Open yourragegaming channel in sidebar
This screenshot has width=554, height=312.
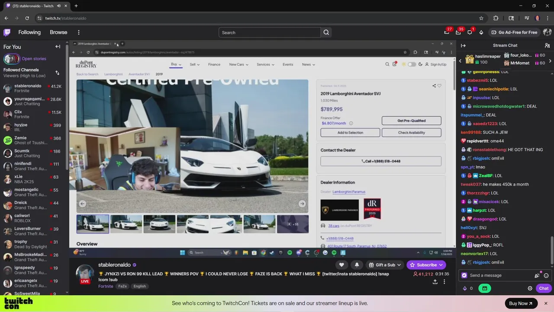[x=33, y=101]
